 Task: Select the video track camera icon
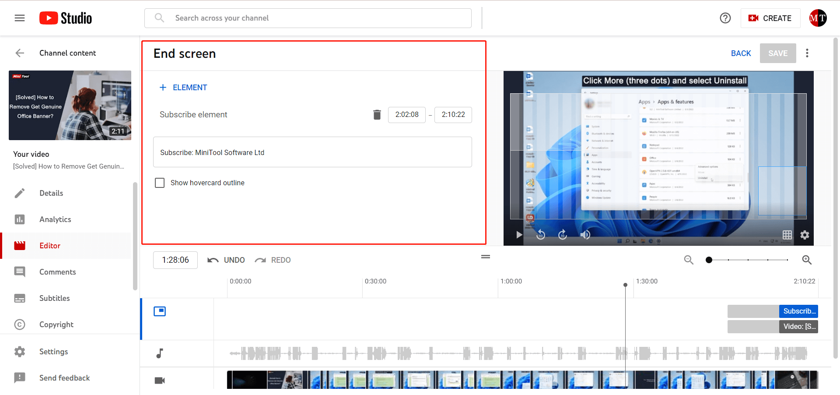coord(160,381)
